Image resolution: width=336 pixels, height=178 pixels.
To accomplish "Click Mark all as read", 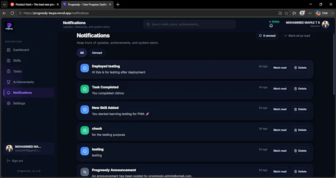I will 297,36.
